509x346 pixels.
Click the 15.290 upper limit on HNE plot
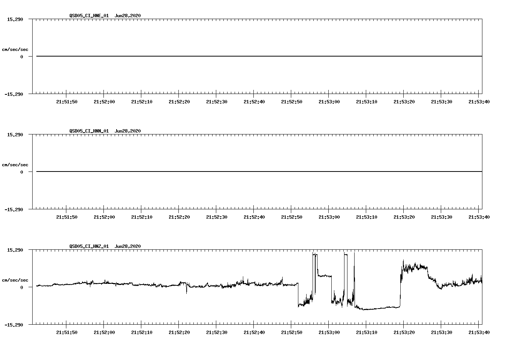tap(15, 19)
